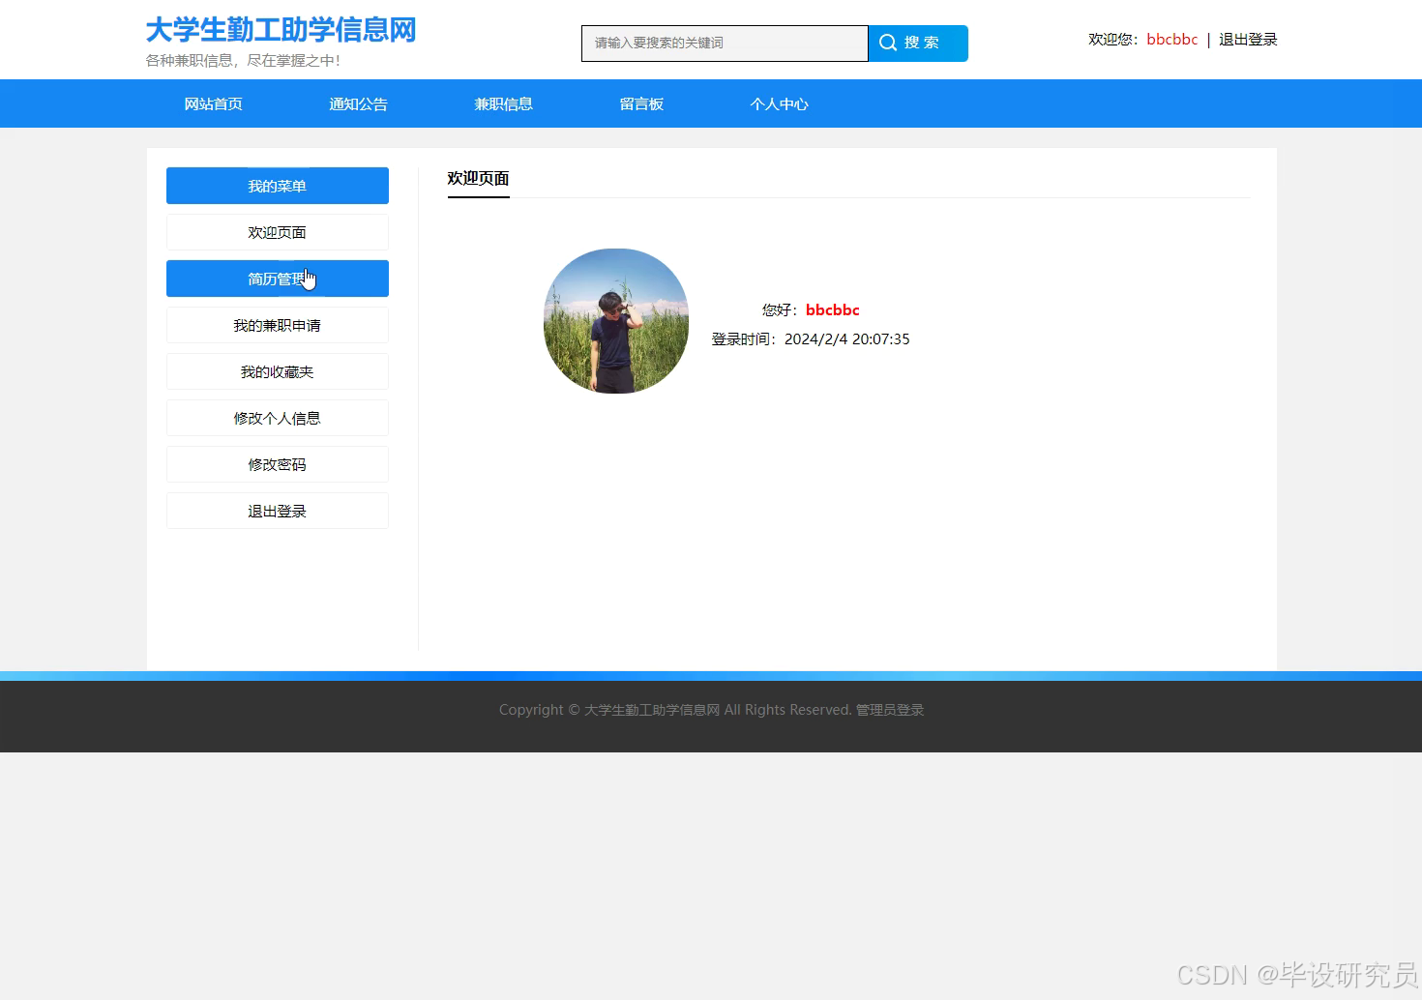Click the login time 2024/2/4 20:07:35
This screenshot has width=1422, height=1000.
pos(847,339)
